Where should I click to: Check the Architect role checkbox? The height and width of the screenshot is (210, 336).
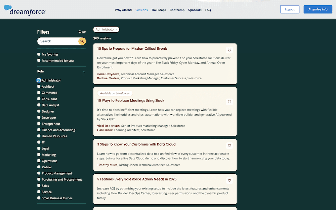point(39,86)
